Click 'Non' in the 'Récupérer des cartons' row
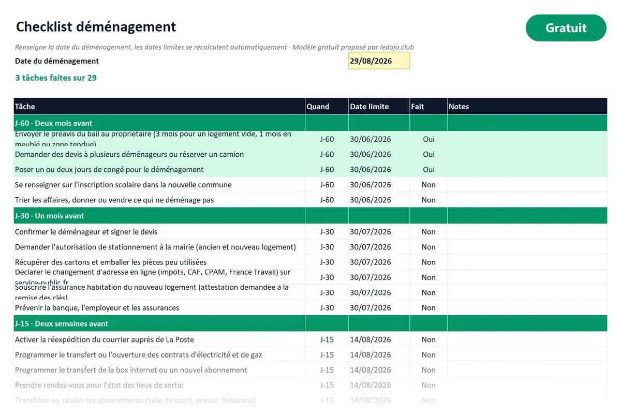 point(428,262)
